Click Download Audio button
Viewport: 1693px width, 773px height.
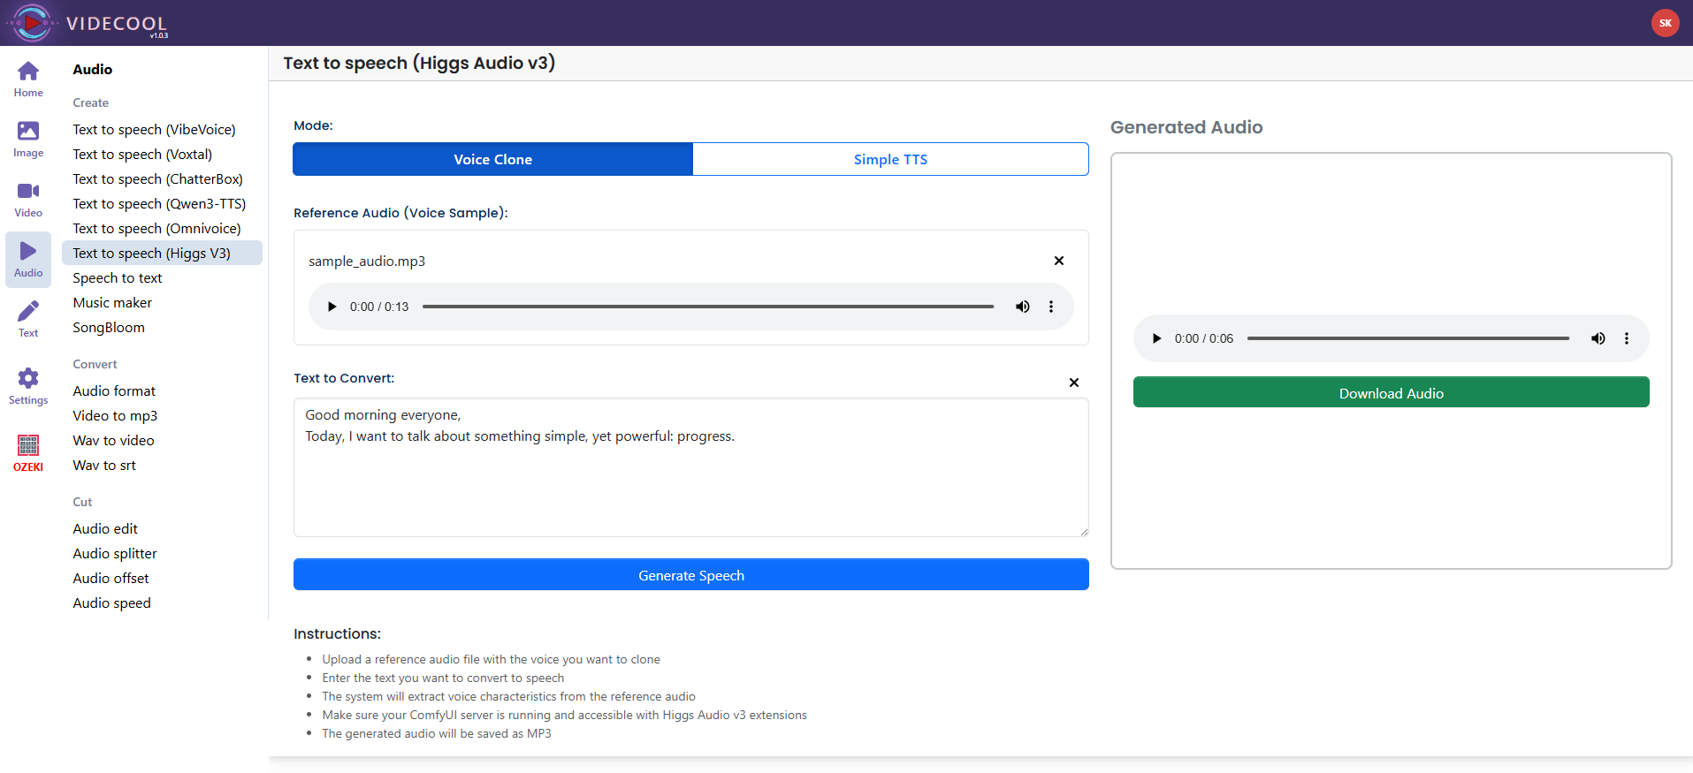(1392, 393)
